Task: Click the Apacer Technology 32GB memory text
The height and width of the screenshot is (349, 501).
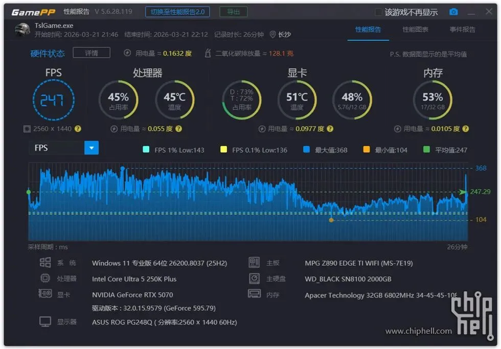Action: pos(381,295)
